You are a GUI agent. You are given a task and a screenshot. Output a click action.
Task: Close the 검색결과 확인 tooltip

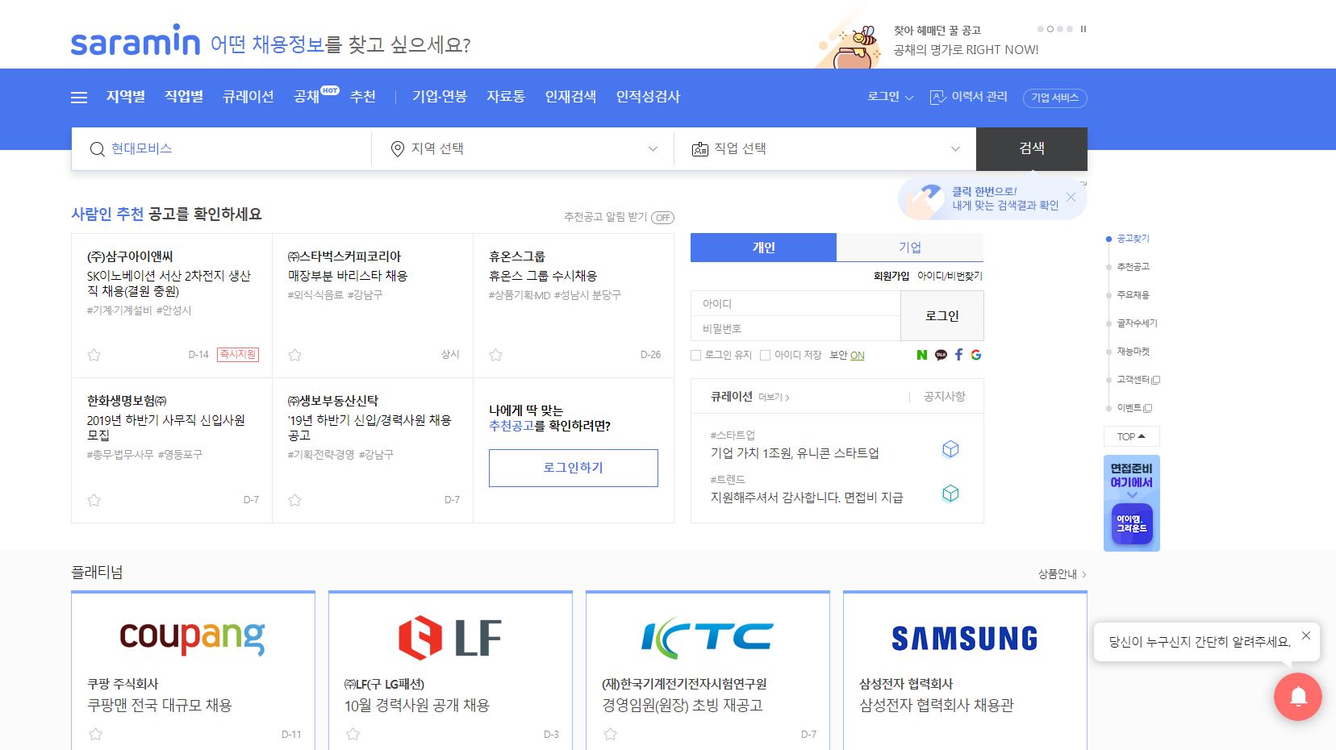(x=1071, y=197)
